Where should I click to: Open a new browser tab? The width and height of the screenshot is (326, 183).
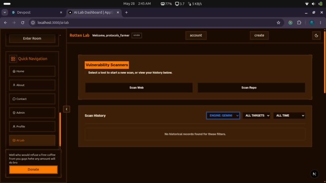pos(127,13)
